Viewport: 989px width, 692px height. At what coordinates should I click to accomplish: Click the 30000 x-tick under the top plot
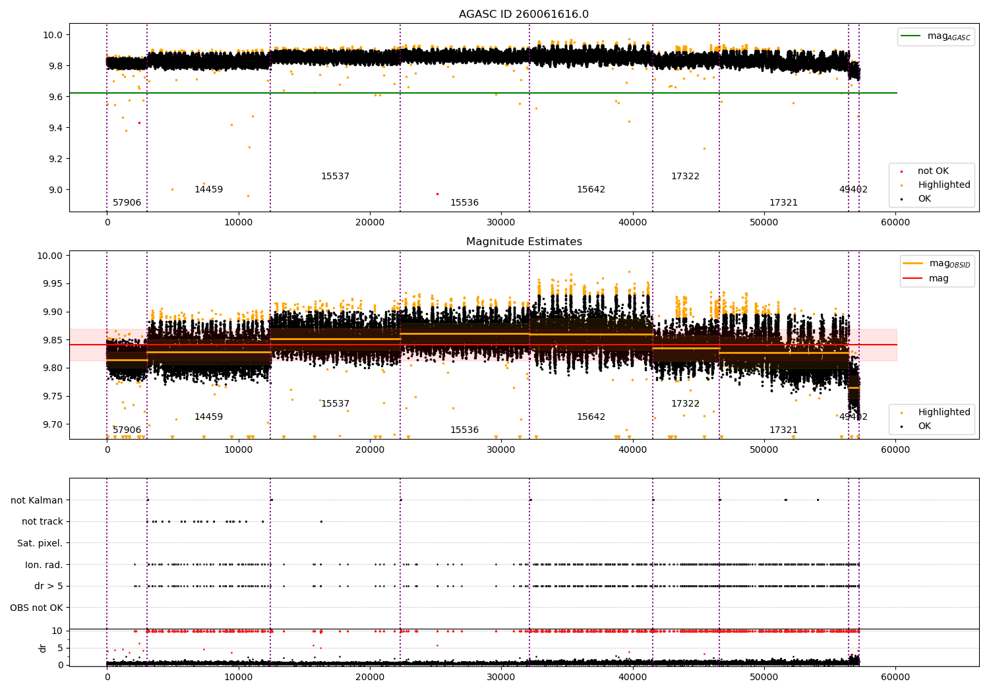[500, 222]
